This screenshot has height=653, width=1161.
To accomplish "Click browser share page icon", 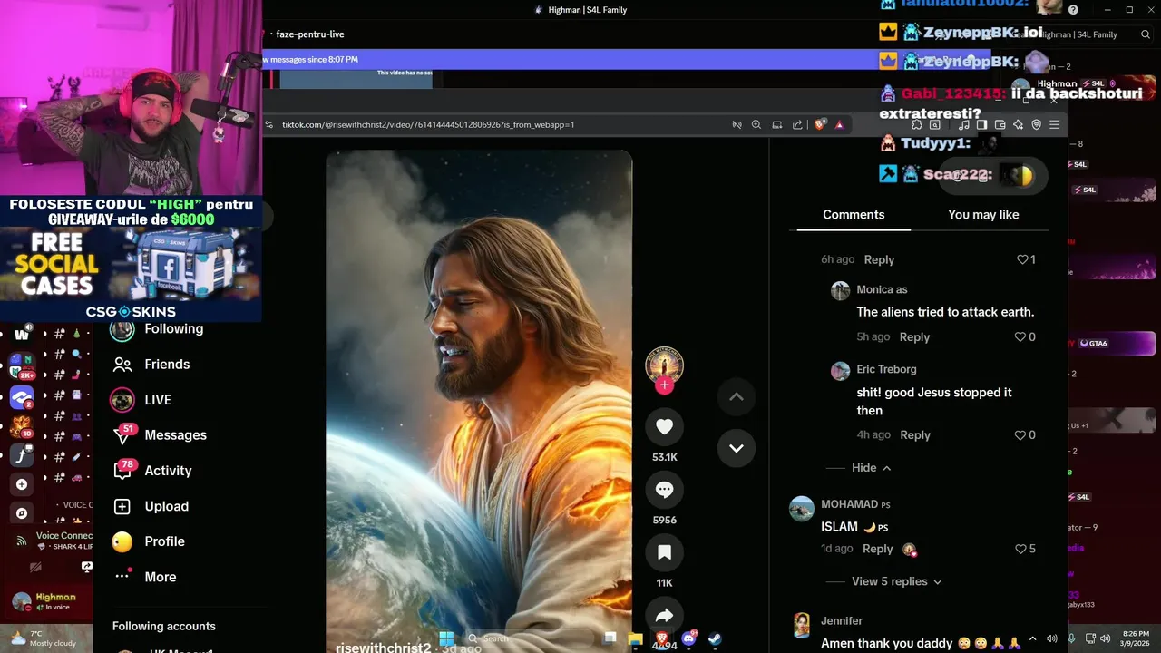I will 797,125.
